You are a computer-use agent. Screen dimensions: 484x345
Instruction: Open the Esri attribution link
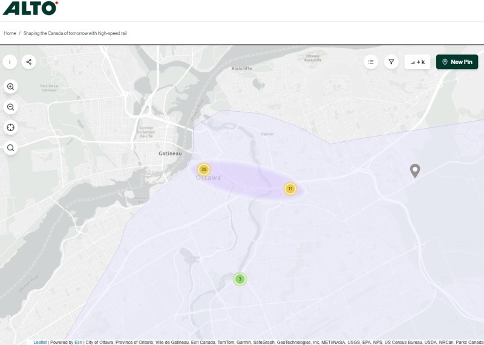point(78,342)
